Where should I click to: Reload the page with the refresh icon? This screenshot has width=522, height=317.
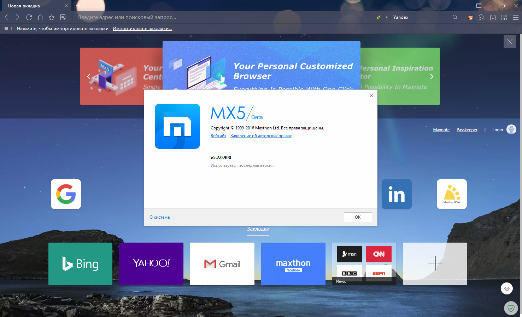point(29,17)
